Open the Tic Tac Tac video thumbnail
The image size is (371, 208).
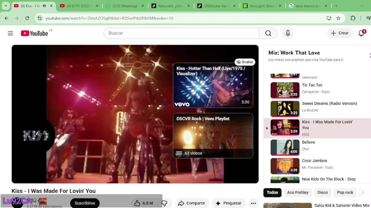coord(285,90)
